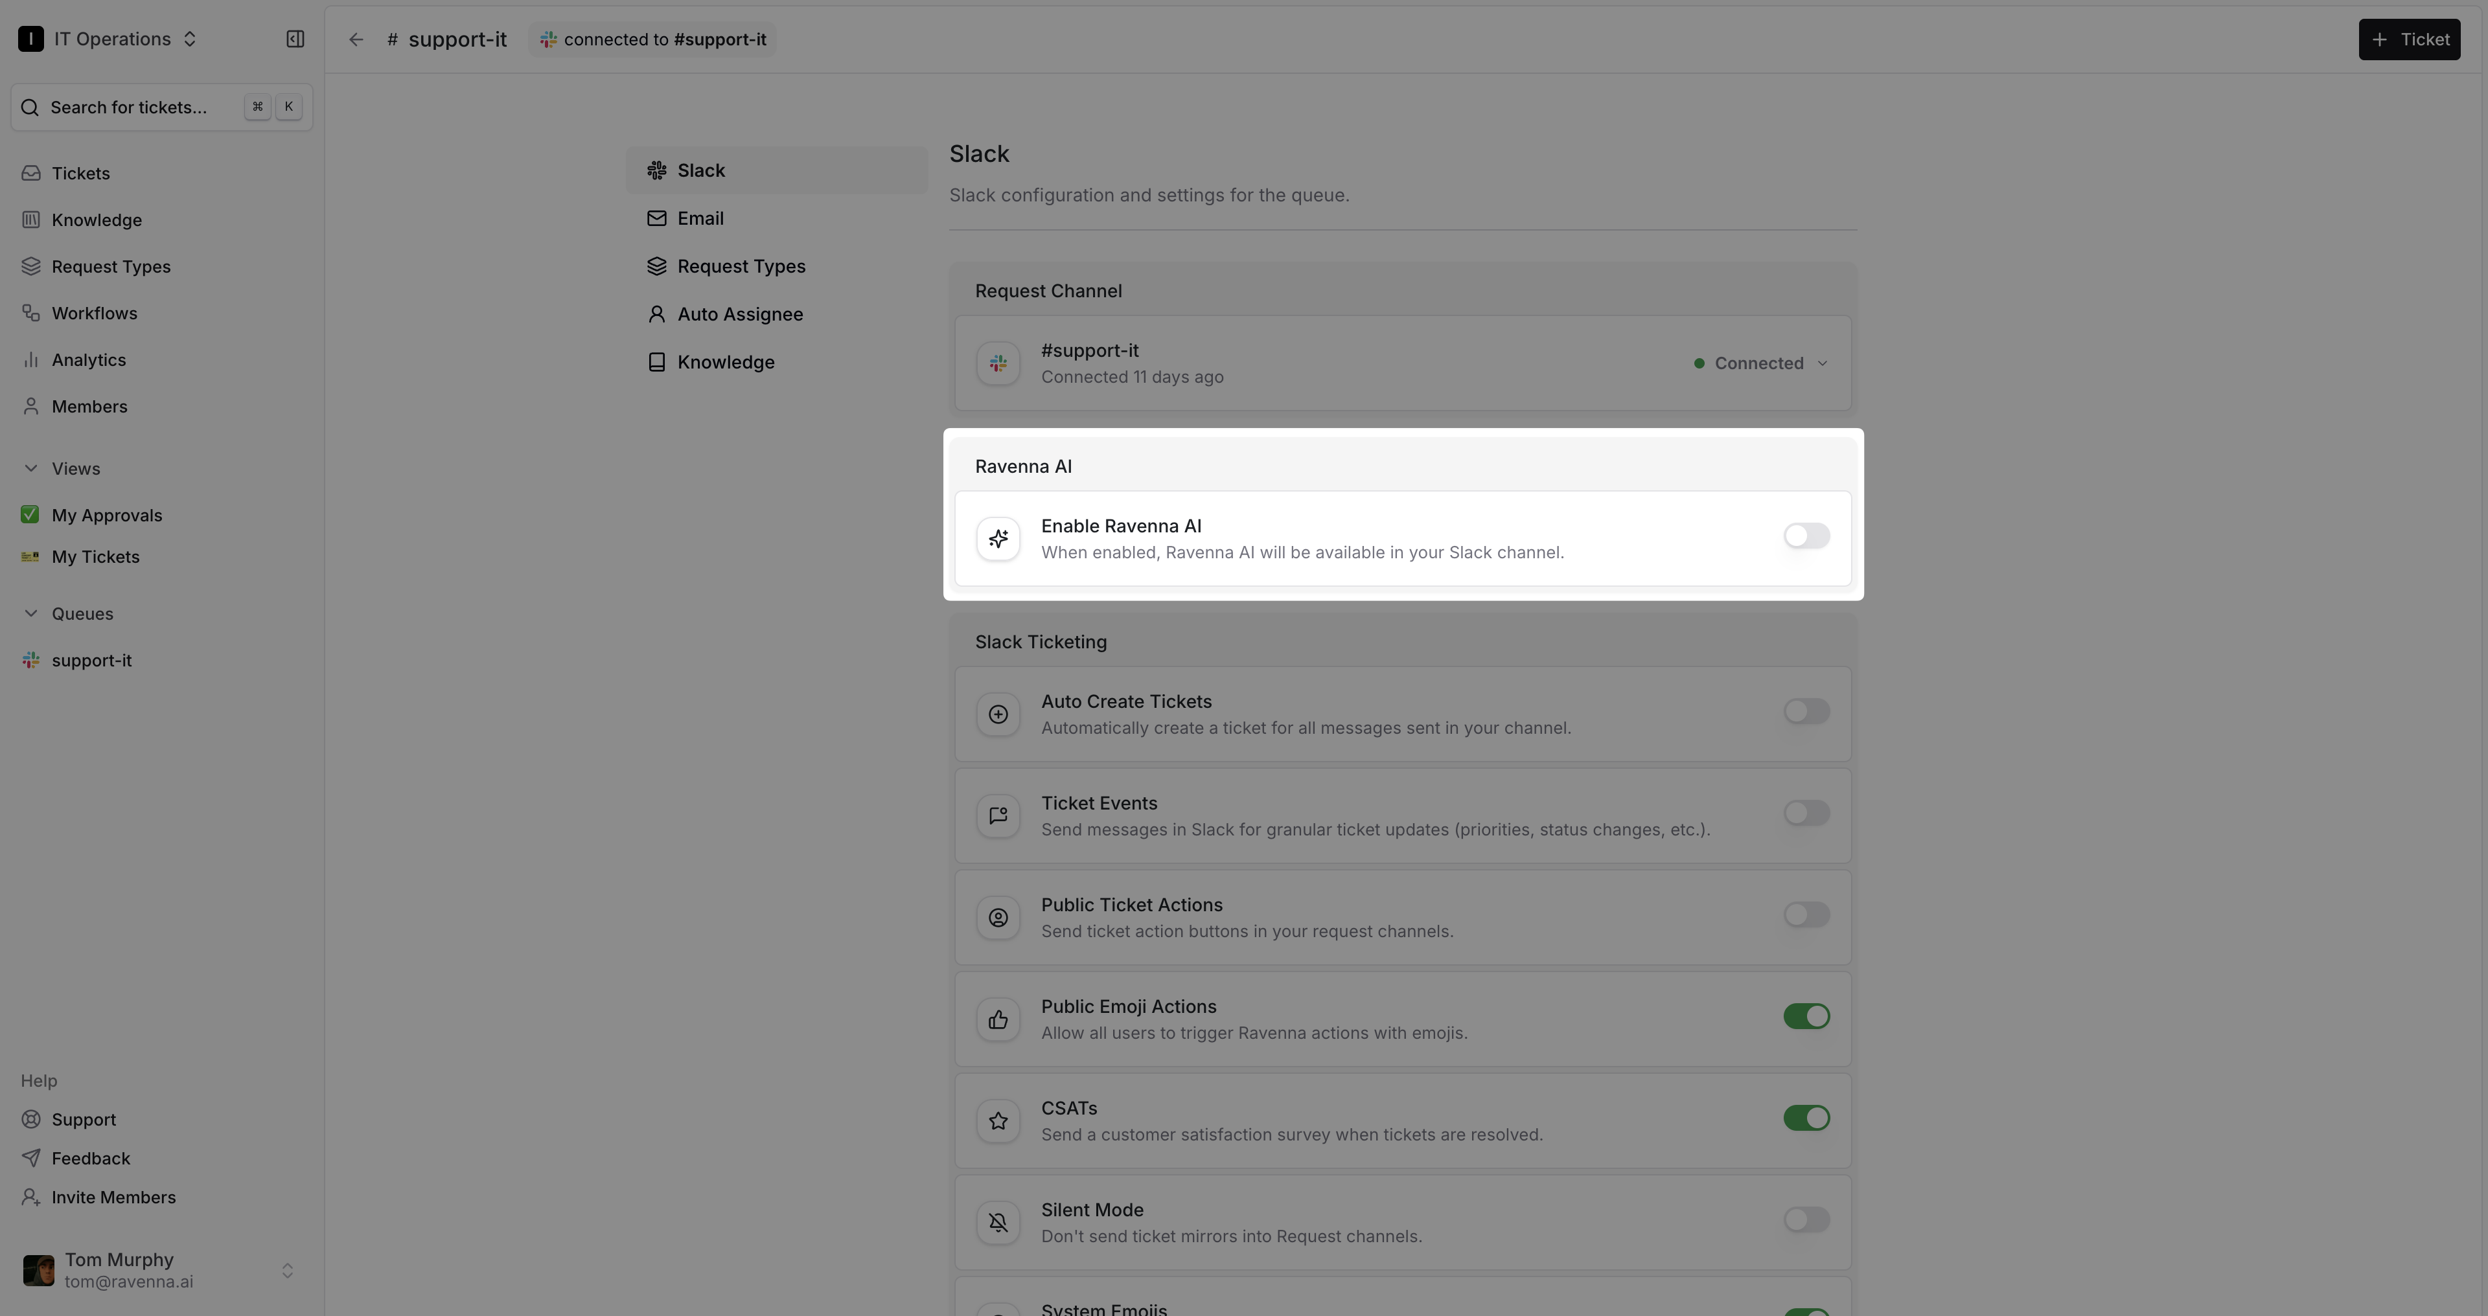The height and width of the screenshot is (1316, 2488).
Task: Click Tom Murphy profile avatar
Action: click(39, 1271)
